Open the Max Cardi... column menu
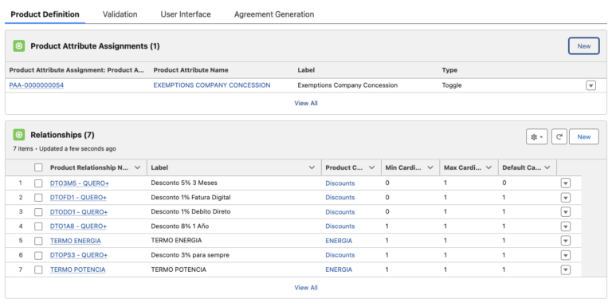612x303 pixels. (x=488, y=167)
